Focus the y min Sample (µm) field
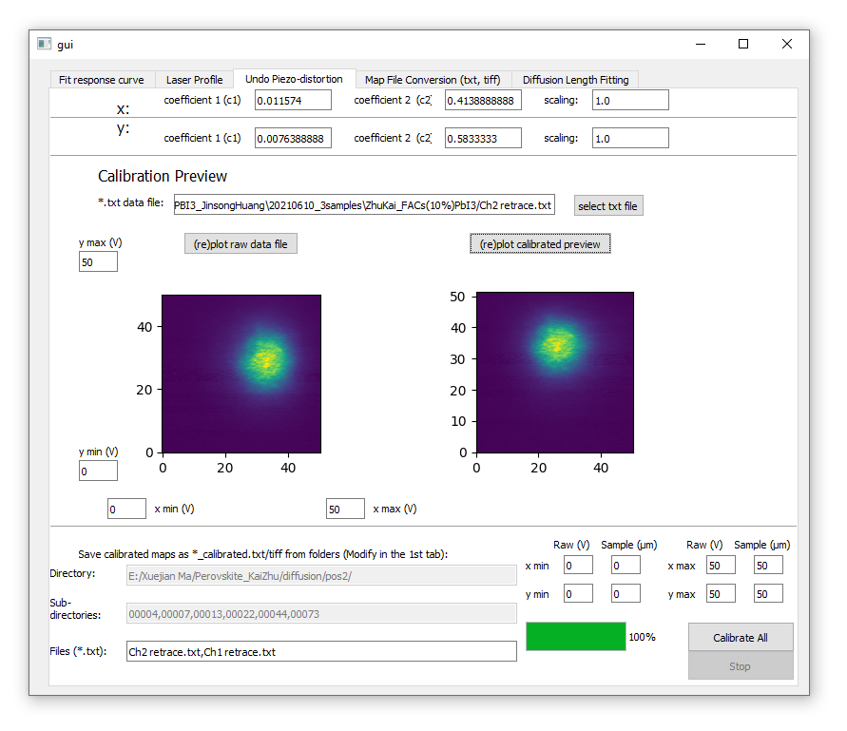This screenshot has width=847, height=731. 626,594
